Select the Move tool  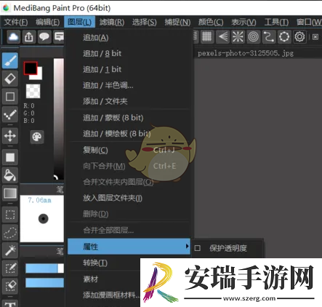coord(10,135)
